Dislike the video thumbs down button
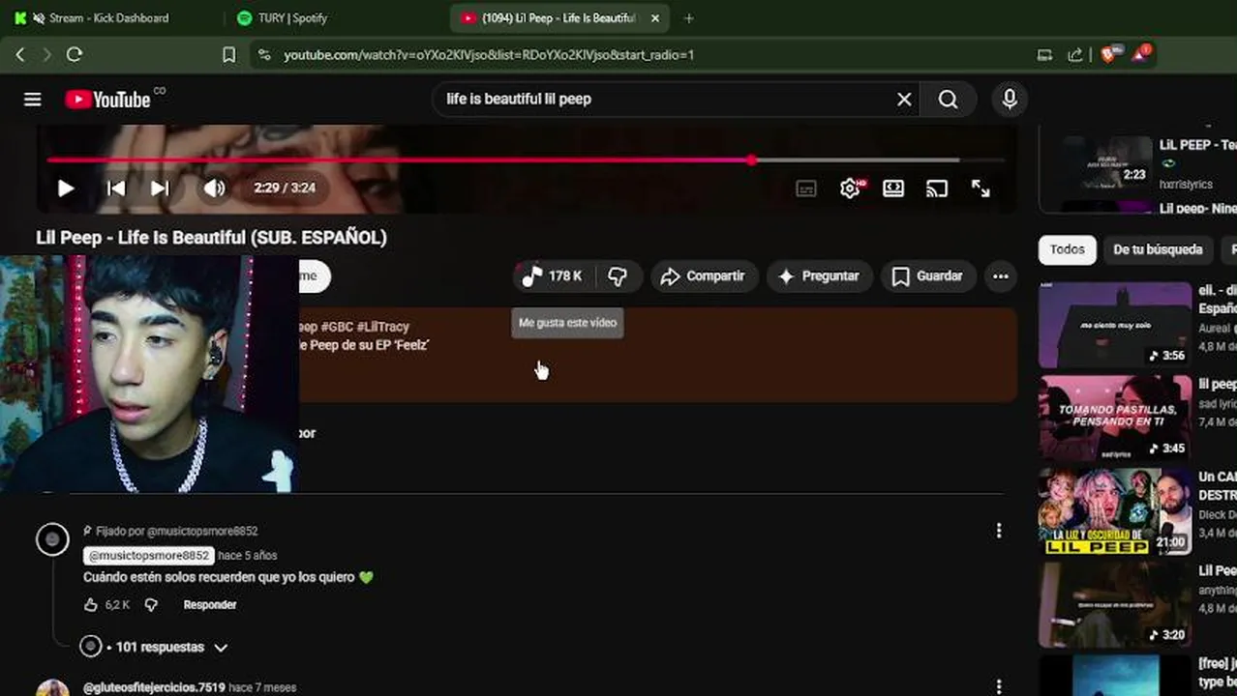Image resolution: width=1237 pixels, height=696 pixels. [x=618, y=276]
